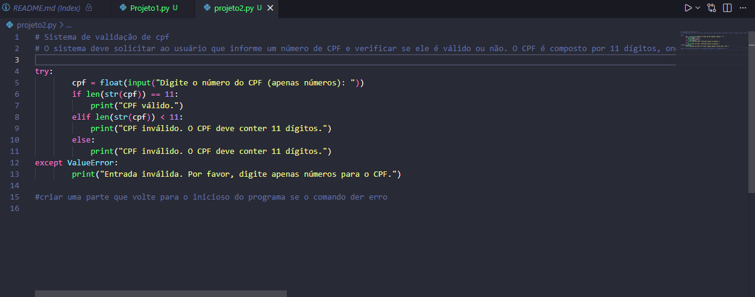
Task: Click "elif len(str(cpf)) < 11:" line
Action: click(128, 117)
